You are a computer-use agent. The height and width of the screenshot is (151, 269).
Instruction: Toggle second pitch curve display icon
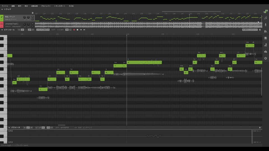pyautogui.click(x=41, y=30)
